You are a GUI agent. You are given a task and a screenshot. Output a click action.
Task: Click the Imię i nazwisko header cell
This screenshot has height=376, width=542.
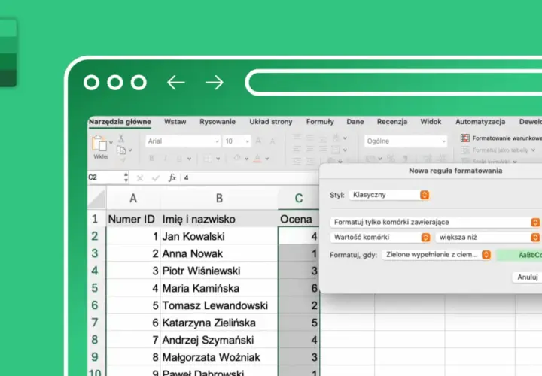[x=219, y=219]
